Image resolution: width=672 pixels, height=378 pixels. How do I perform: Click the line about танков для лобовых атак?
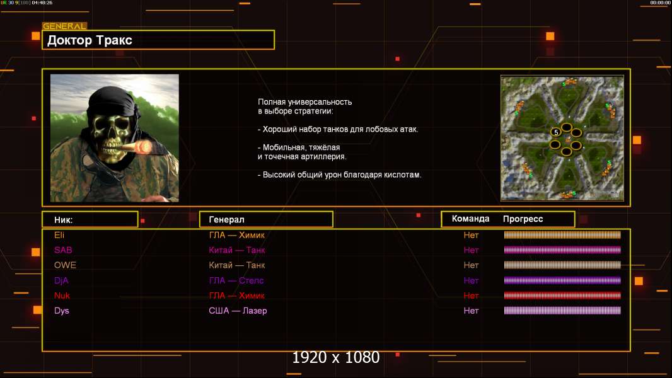338,129
